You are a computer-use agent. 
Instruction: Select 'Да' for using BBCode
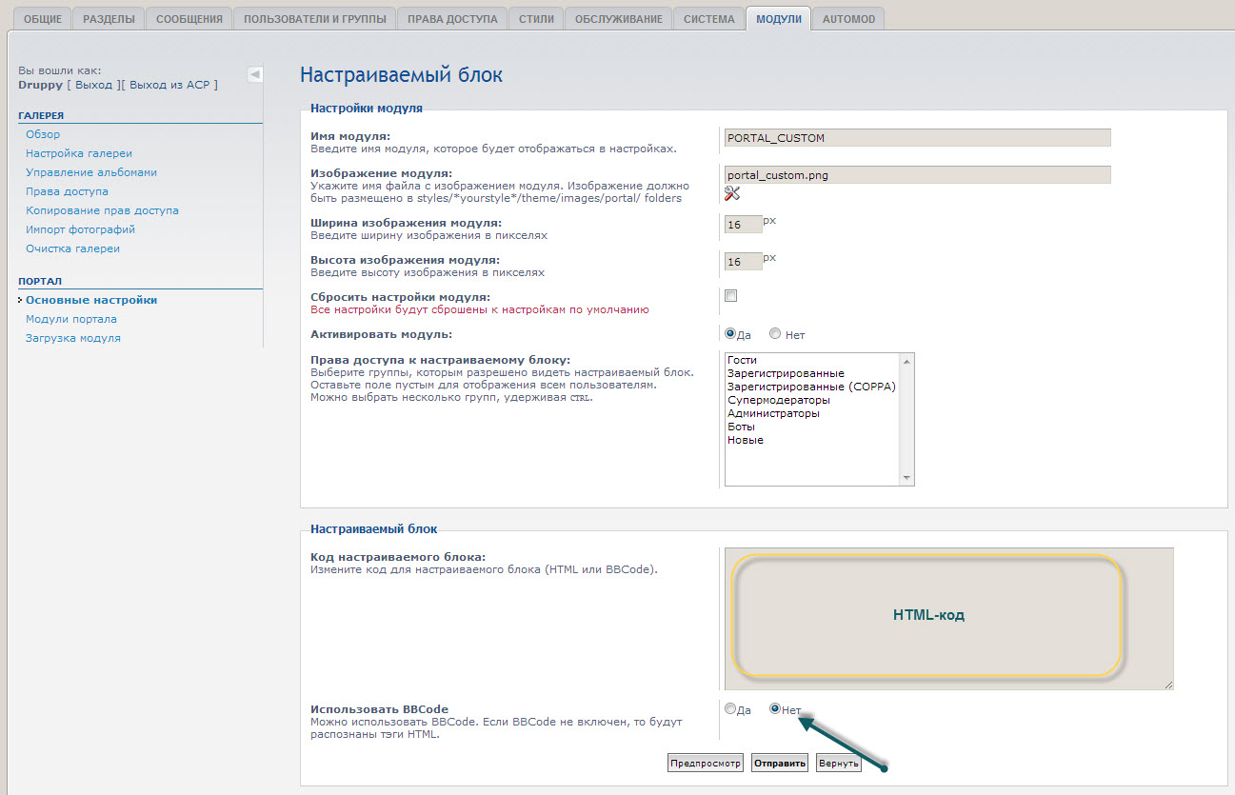tap(730, 709)
